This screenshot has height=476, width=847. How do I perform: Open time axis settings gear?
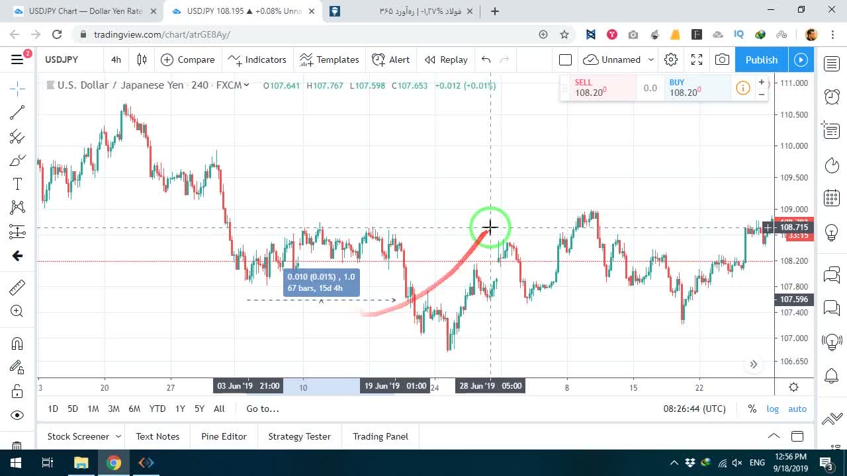tap(793, 387)
